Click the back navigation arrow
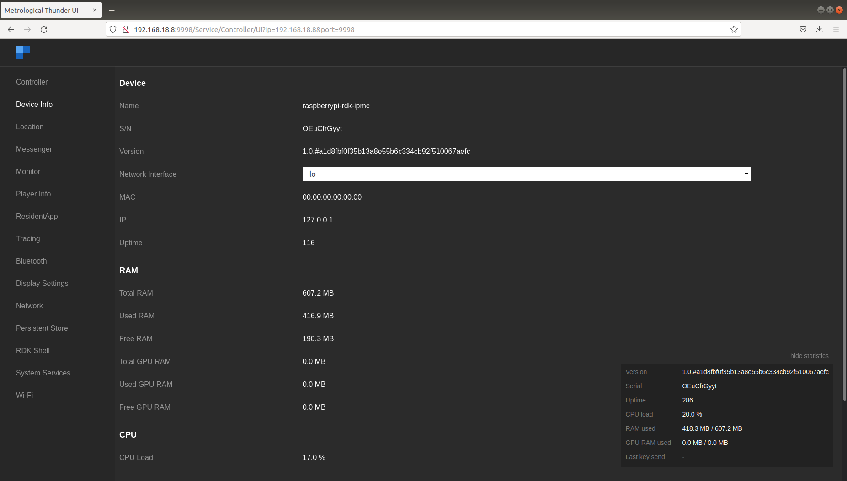The image size is (847, 481). point(11,29)
